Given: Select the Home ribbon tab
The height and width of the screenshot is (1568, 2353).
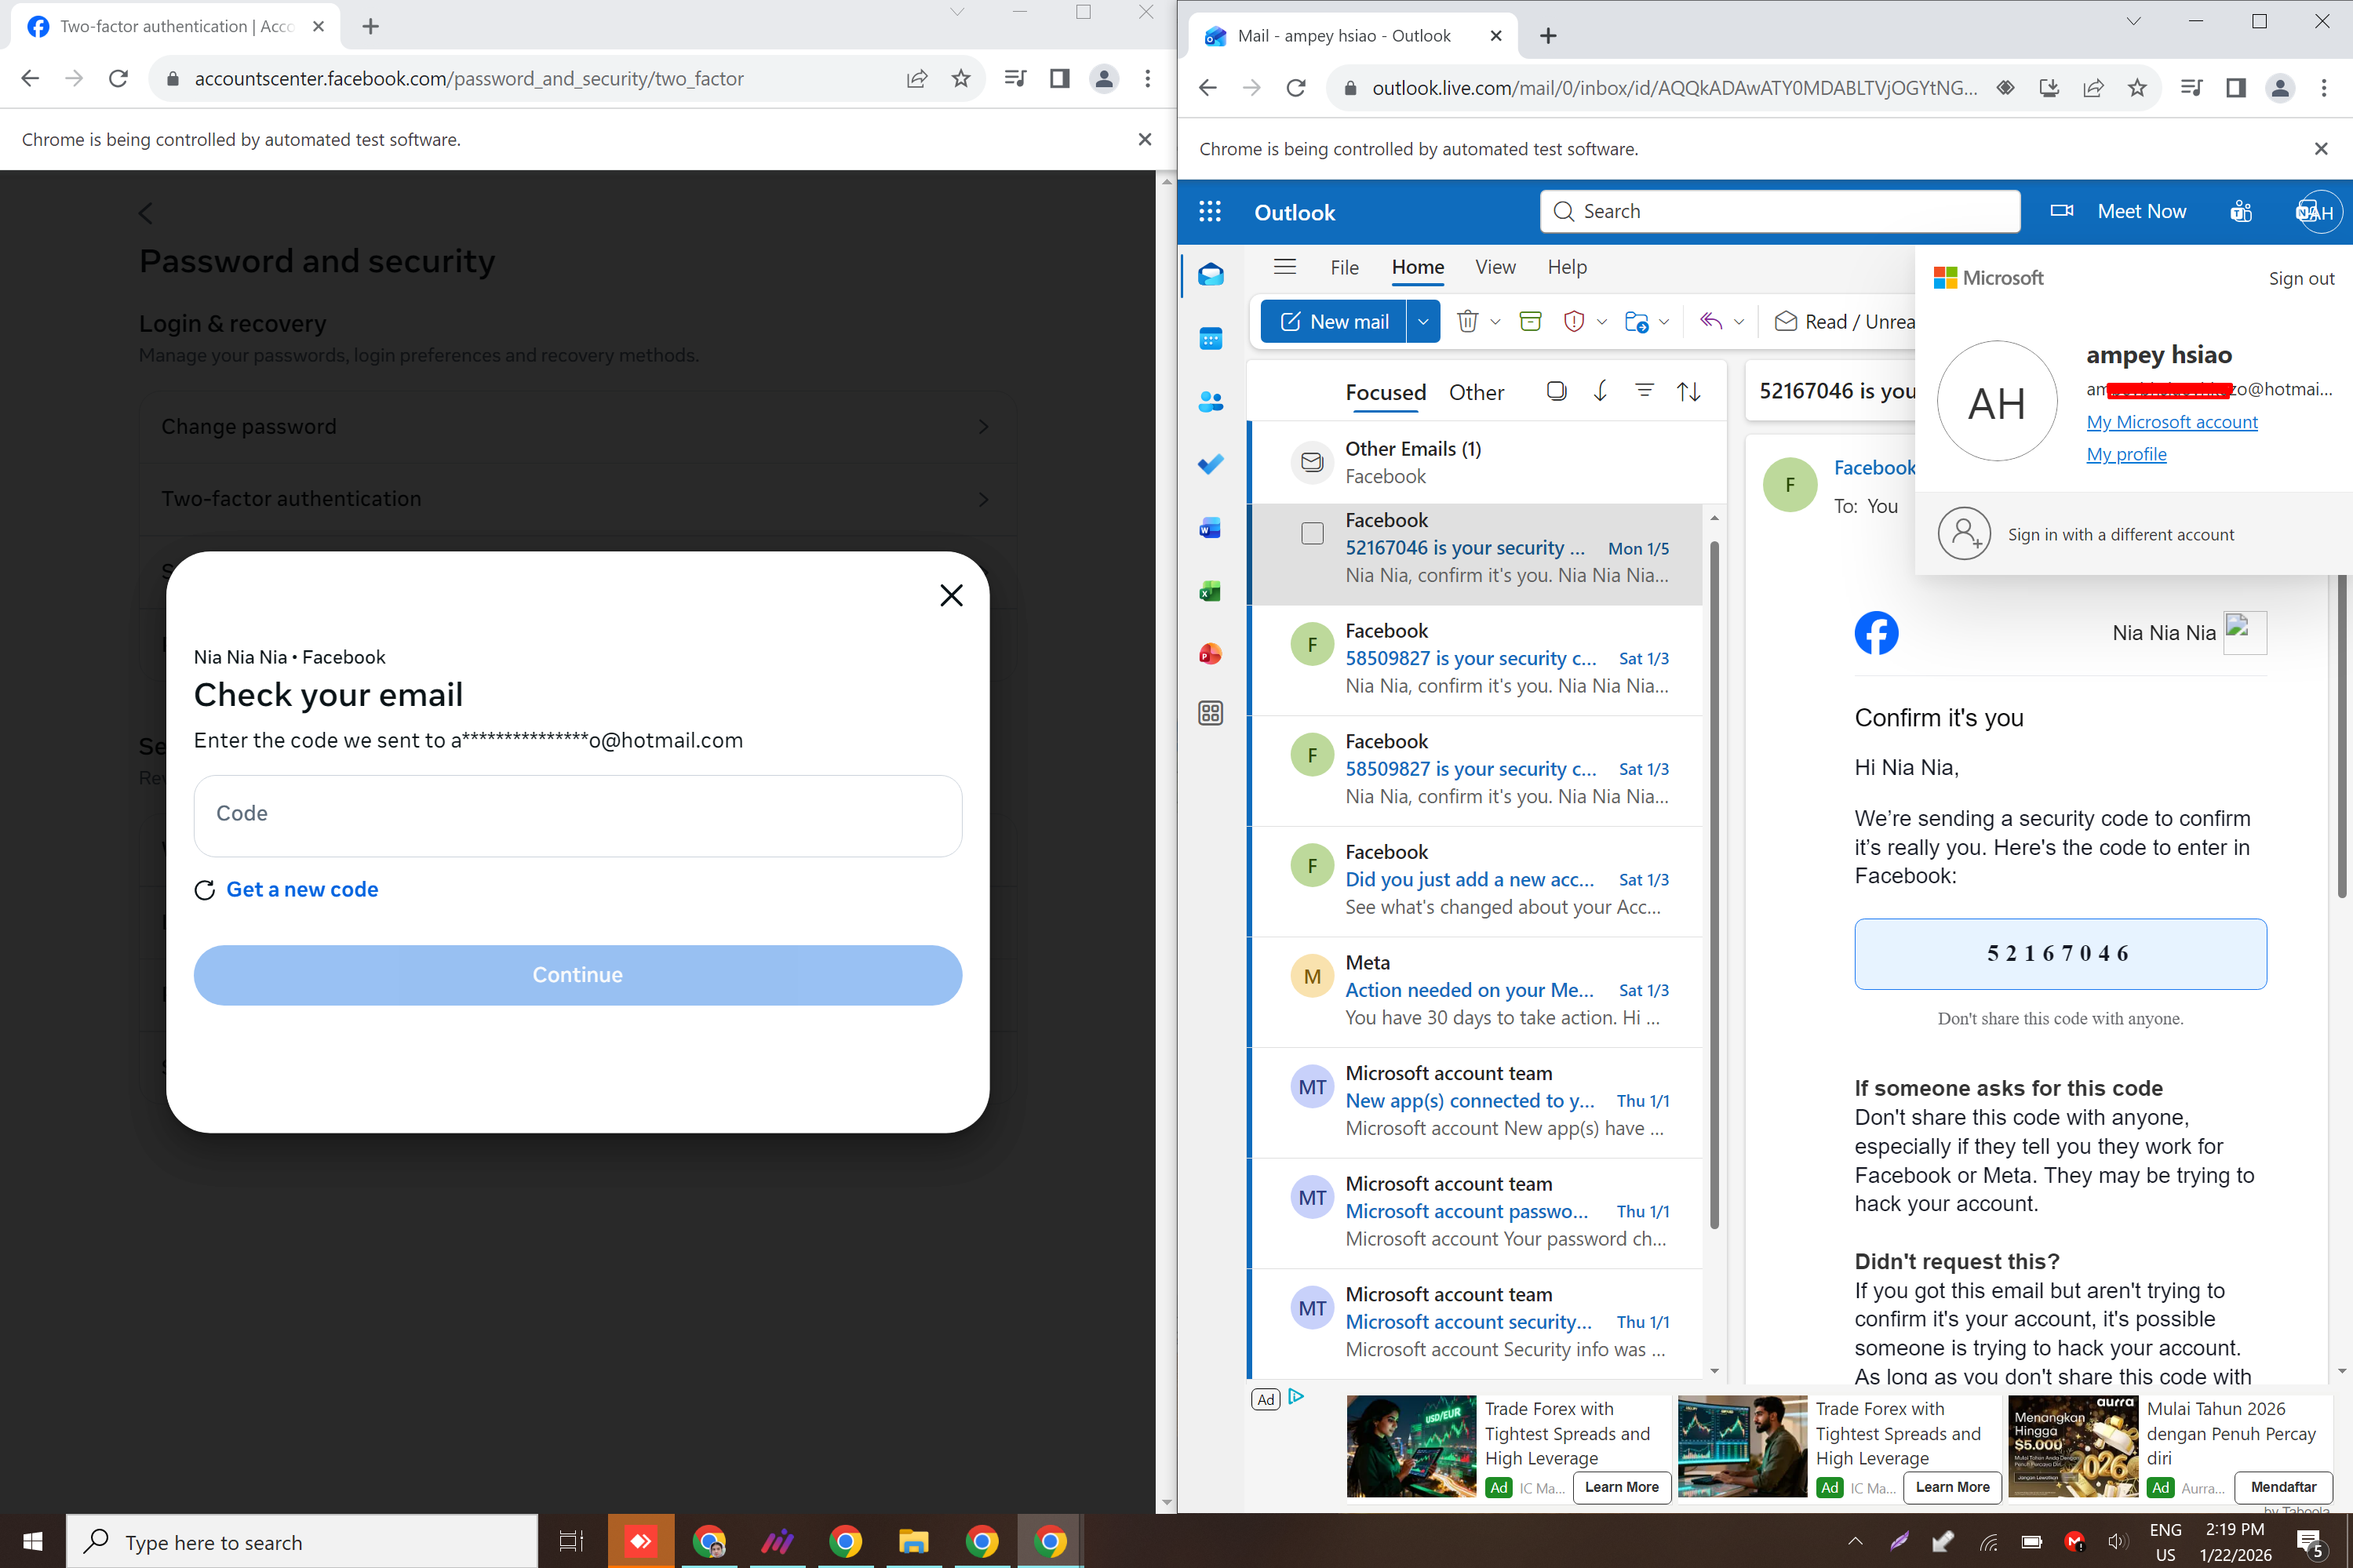Looking at the screenshot, I should (x=1417, y=267).
